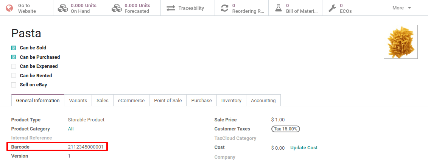Click the Update Cost link

(x=304, y=148)
